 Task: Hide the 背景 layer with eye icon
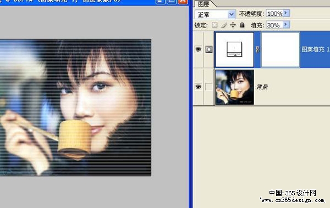point(198,87)
